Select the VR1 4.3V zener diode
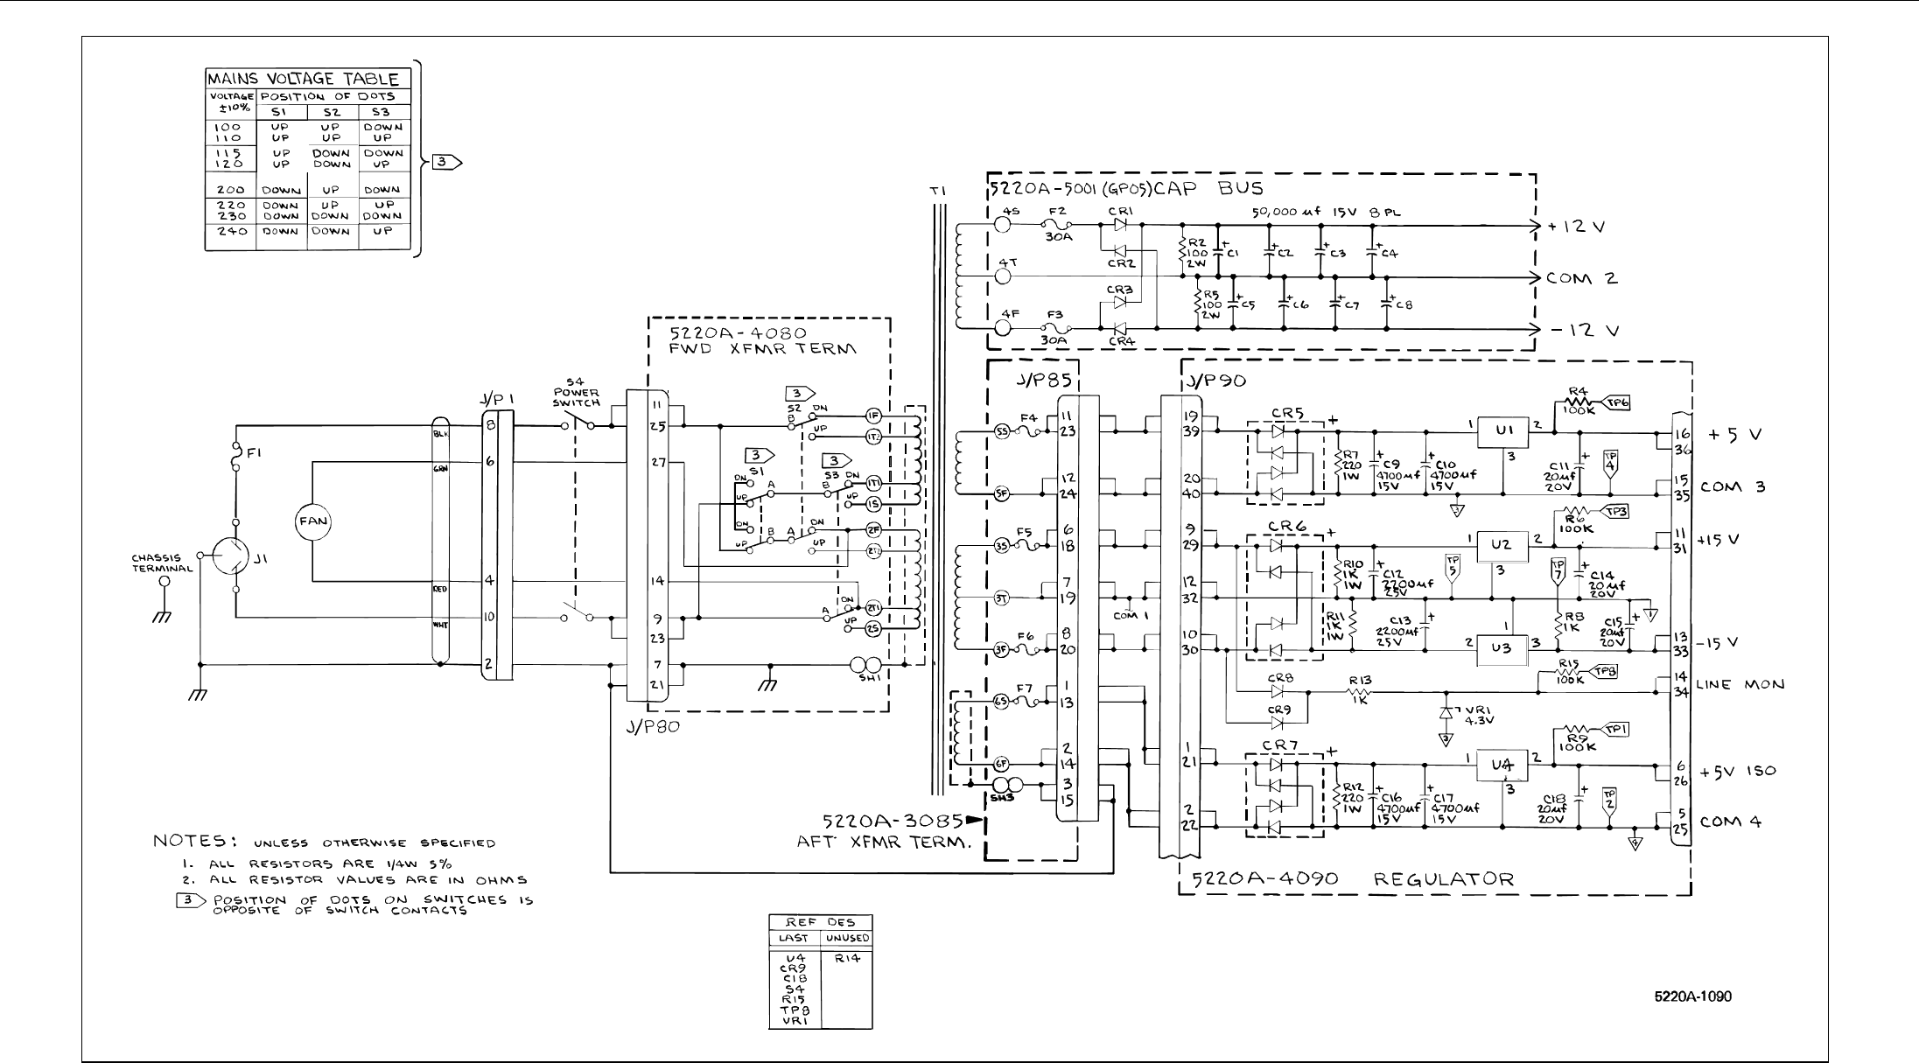1919x1063 pixels. [1446, 713]
